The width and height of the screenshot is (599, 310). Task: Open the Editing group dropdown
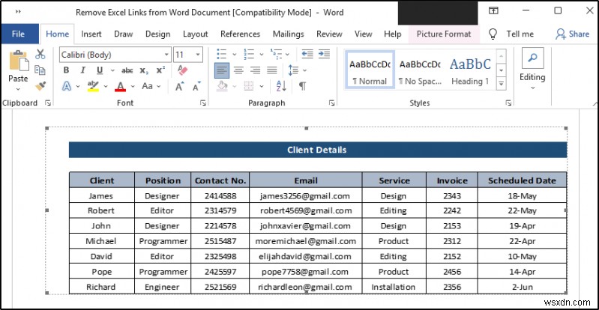point(532,70)
